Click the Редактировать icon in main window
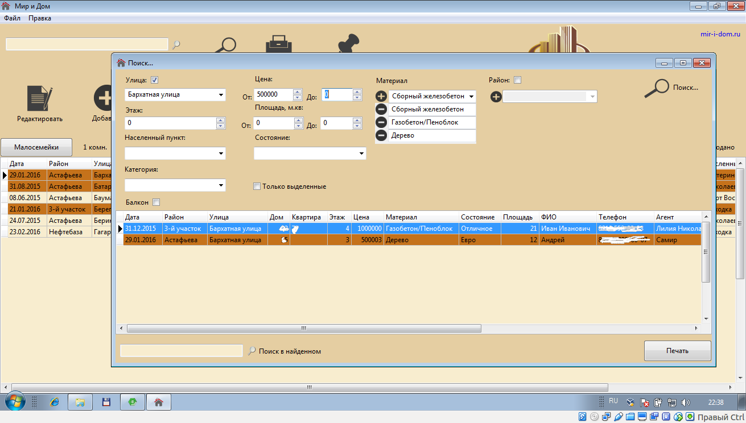The height and width of the screenshot is (423, 746). tap(40, 98)
